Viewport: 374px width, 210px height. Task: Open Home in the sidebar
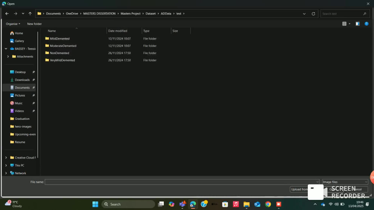tap(19, 33)
